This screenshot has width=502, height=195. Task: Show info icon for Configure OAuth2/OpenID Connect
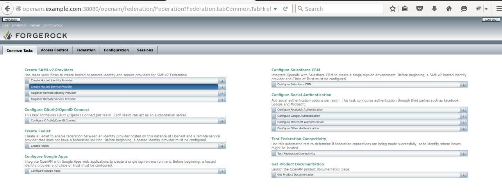tap(222, 120)
